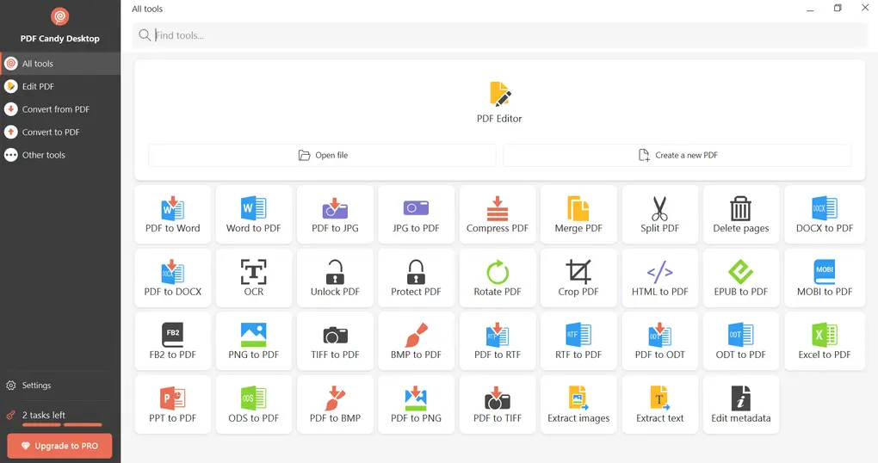Choose ODT to PDF converter
This screenshot has height=463, width=878.
[741, 341]
